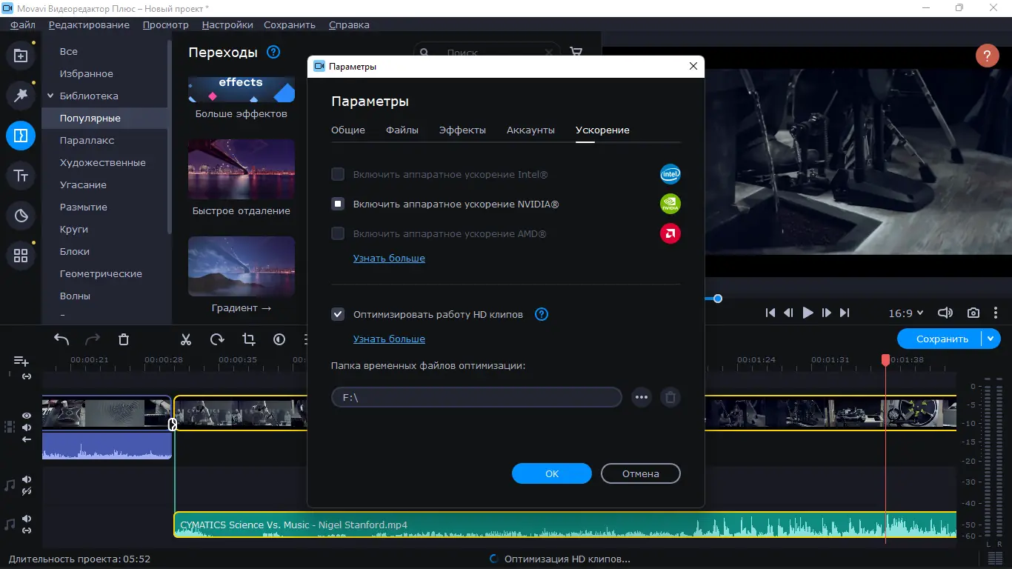Mute the video track speaker icon
Image resolution: width=1012 pixels, height=569 pixels.
27,427
